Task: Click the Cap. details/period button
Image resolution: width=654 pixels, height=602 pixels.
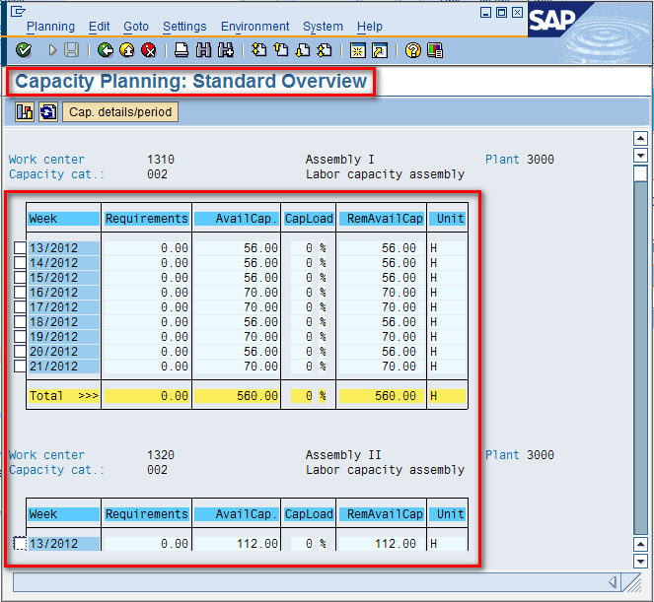Action: pos(120,112)
